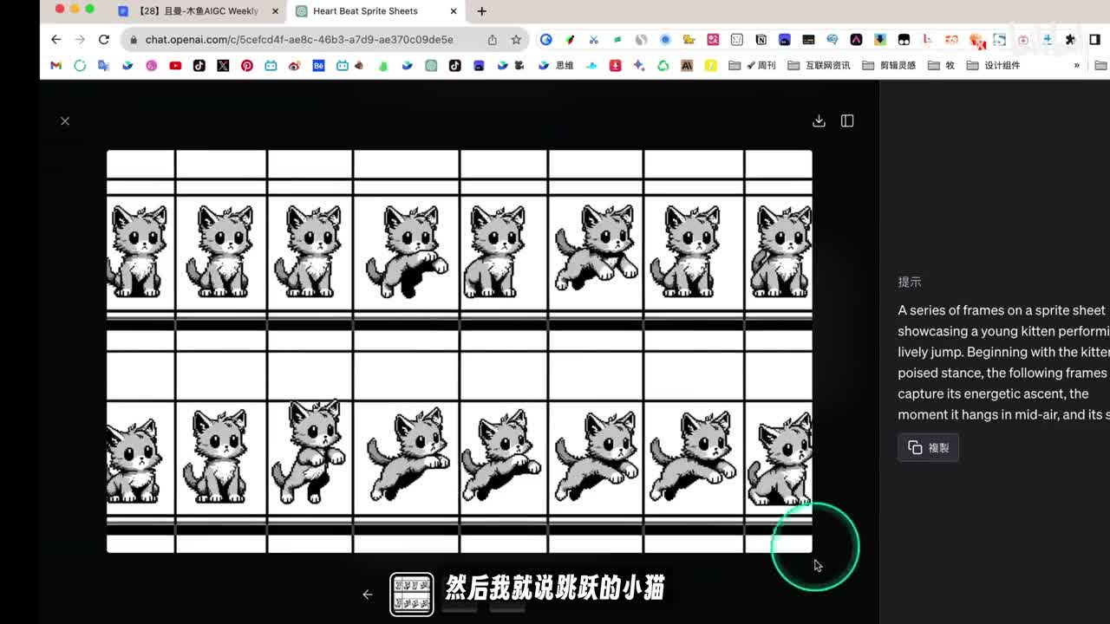This screenshot has width=1110, height=624.
Task: Go to the previous image arrow
Action: (x=368, y=595)
